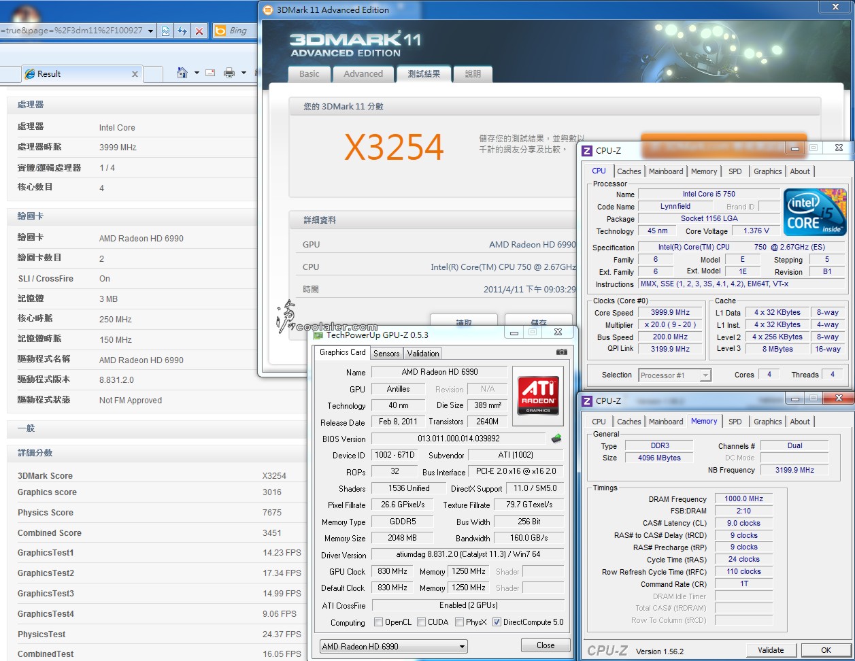The image size is (855, 661).
Task: Click the X3254 score in 3DMark 11
Action: tap(395, 147)
